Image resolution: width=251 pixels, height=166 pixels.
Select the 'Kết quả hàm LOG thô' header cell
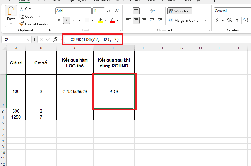click(x=75, y=63)
